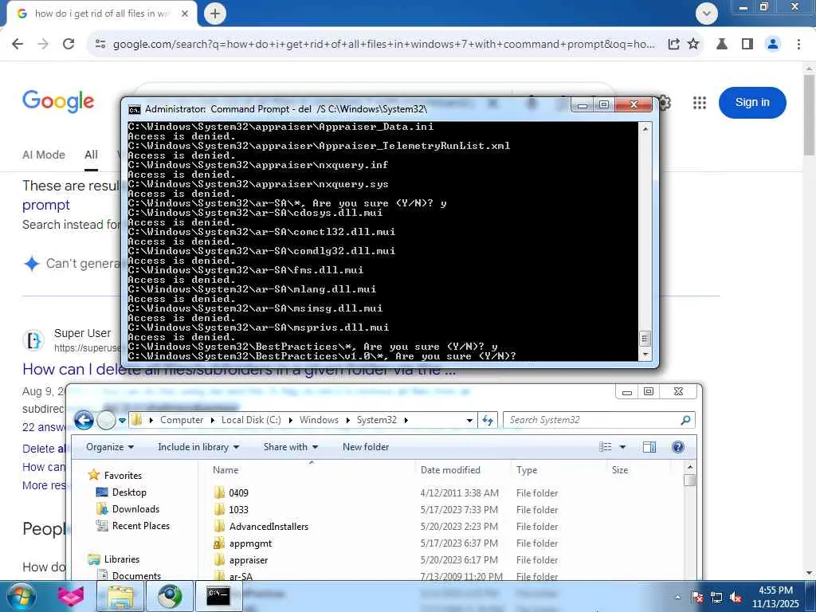This screenshot has height=612, width=816.
Task: Open the Organize menu
Action: click(x=110, y=447)
